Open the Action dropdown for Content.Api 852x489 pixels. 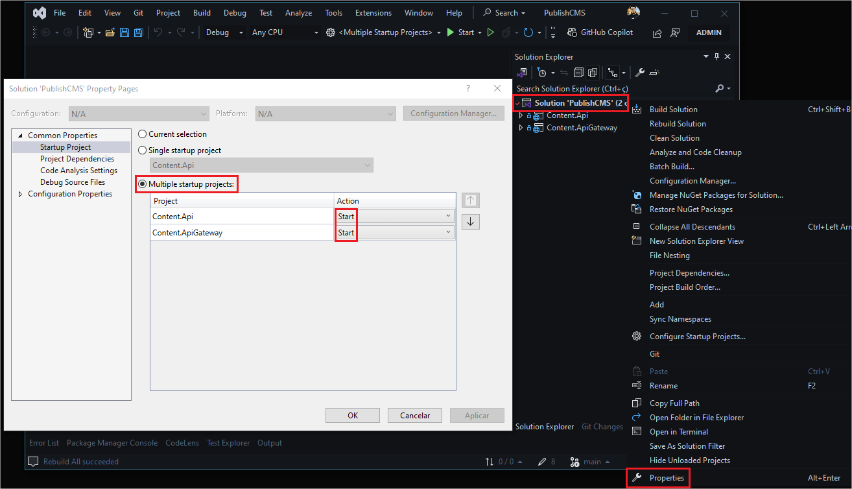click(x=394, y=216)
